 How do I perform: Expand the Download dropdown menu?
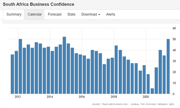91,14
